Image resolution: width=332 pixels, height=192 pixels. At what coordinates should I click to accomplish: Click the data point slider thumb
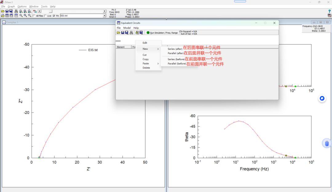coord(50,11)
